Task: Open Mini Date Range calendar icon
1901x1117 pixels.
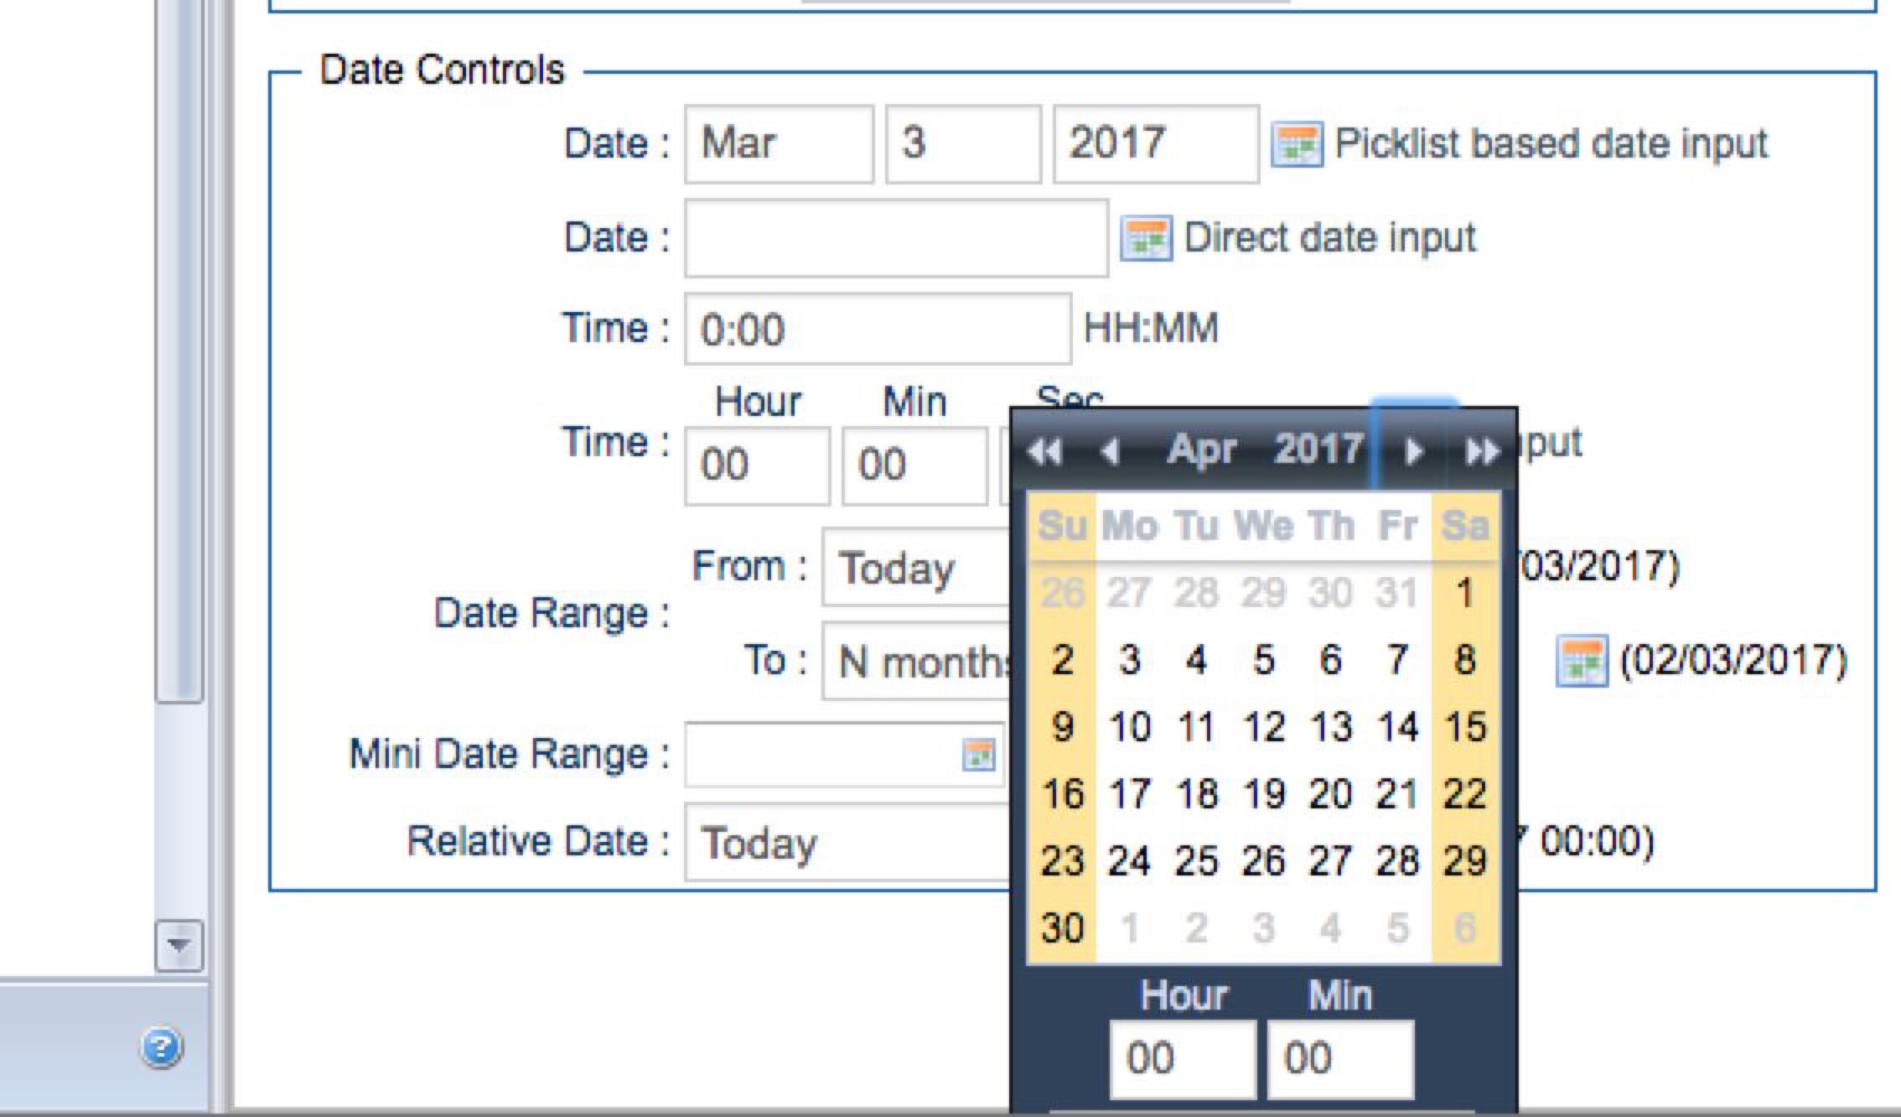Action: tap(977, 755)
